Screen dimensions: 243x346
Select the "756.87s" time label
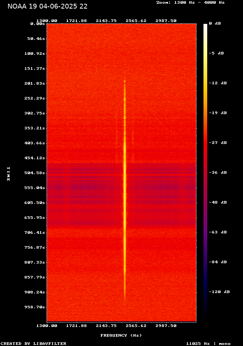[x=35, y=247]
